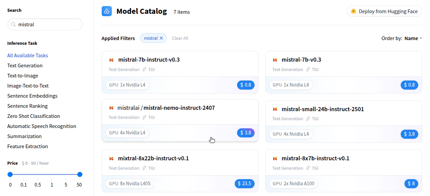Click $0.8 price badge on mistral-7b-instruct-v0.3
Viewport: 430px width, 196px height.
point(246,85)
